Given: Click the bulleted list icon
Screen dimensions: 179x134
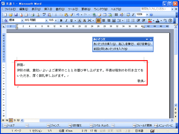Looking at the screenshot, I should coord(133,21).
